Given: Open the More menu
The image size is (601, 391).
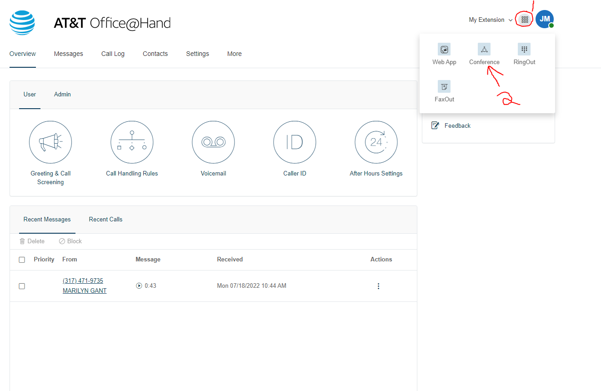Looking at the screenshot, I should [235, 54].
